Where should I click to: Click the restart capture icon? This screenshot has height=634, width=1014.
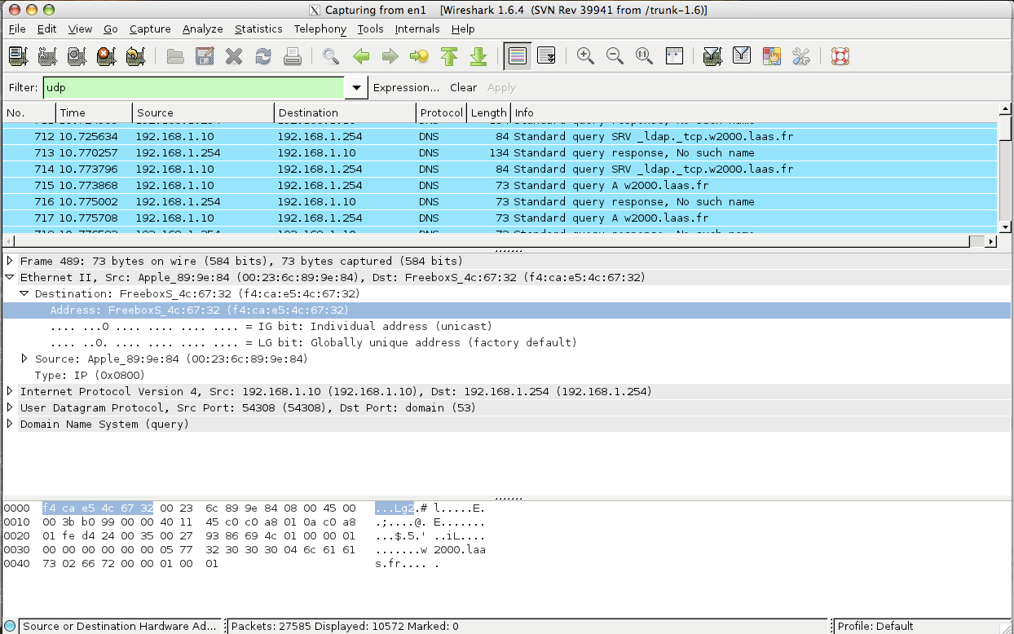click(135, 56)
